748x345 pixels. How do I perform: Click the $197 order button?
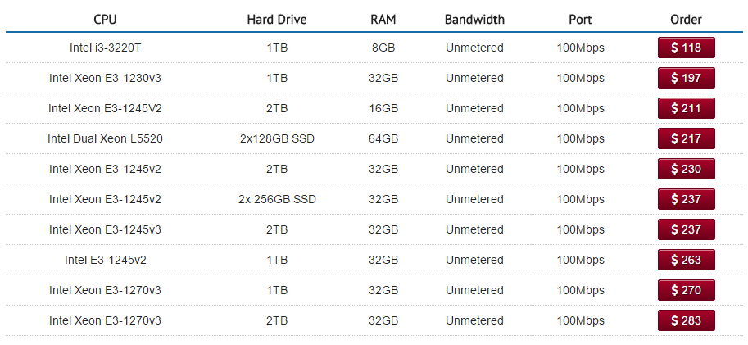pos(686,78)
